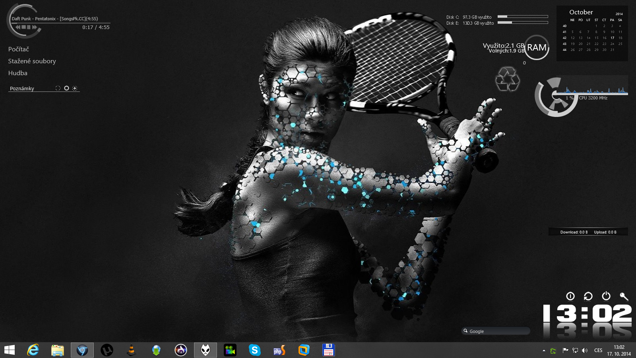This screenshot has width=636, height=358.
Task: Stop the music player playback
Action: [x=23, y=27]
